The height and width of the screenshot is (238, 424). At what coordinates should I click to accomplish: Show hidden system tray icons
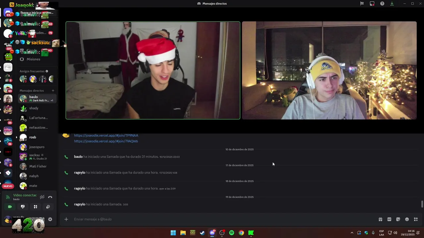click(x=352, y=233)
